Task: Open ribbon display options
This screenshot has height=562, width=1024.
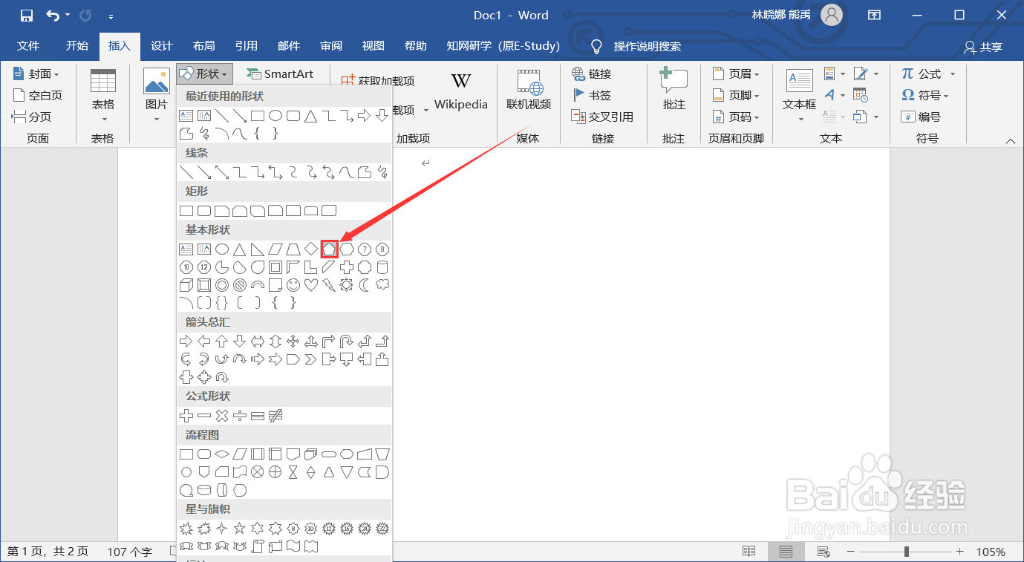Action: tap(875, 15)
